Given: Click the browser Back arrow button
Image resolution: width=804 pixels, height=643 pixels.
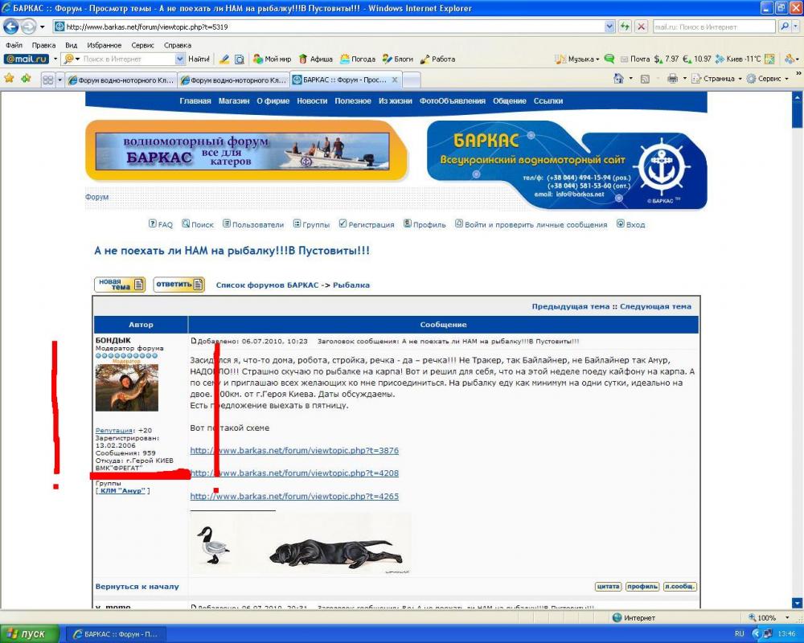Looking at the screenshot, I should click(11, 27).
